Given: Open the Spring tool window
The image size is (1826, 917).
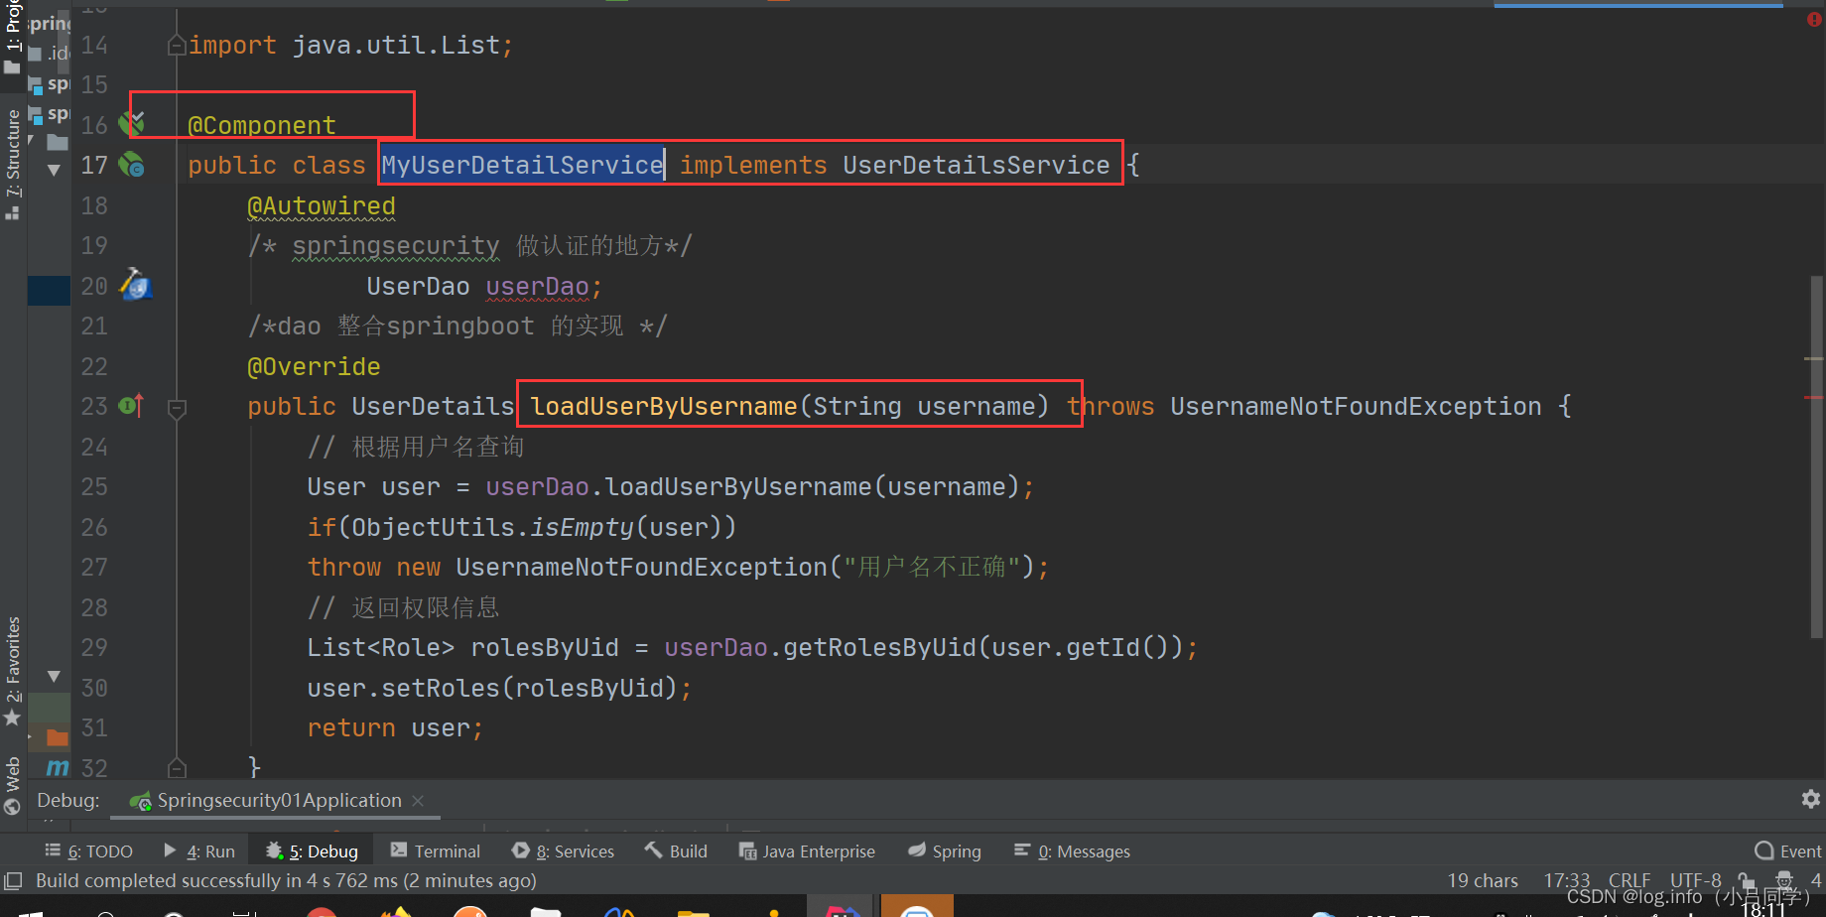Looking at the screenshot, I should point(945,851).
